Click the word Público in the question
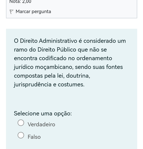 coord(66,49)
